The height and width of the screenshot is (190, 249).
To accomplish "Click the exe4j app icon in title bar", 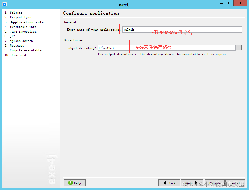I will tap(5, 4).
